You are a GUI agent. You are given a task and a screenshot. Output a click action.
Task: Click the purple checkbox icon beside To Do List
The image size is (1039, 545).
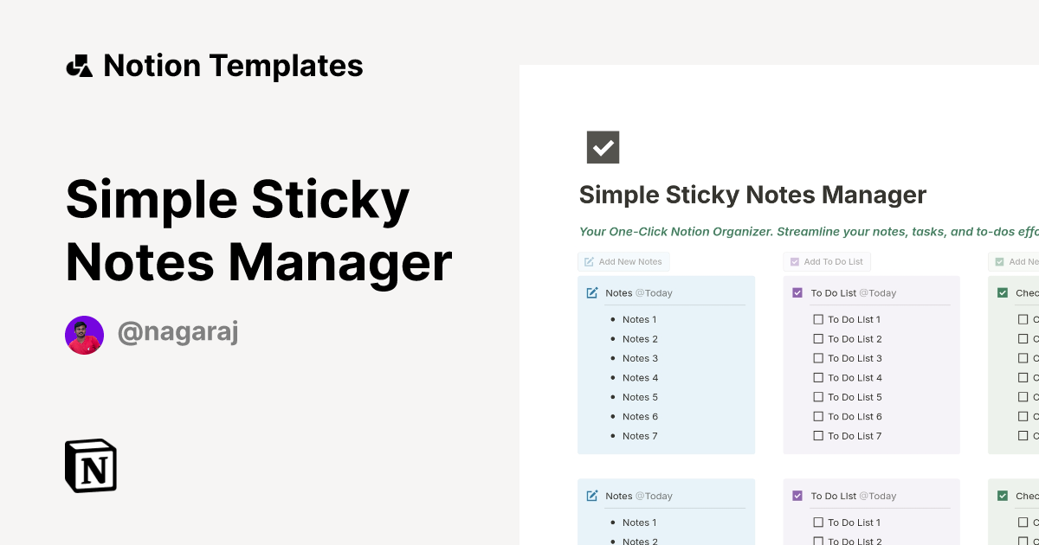797,292
